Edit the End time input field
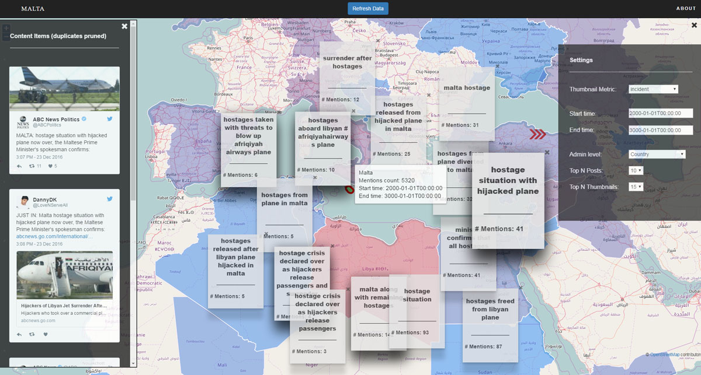Viewport: 701px width, 375px height. (661, 130)
